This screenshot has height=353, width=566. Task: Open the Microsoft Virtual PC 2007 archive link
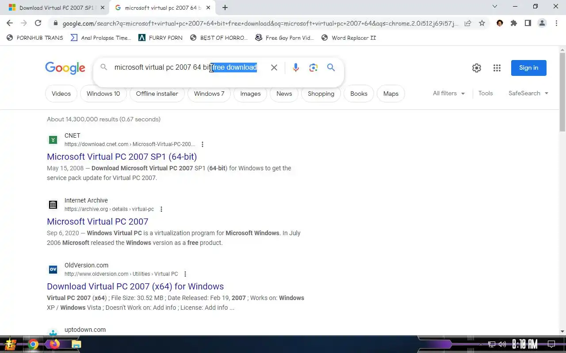click(98, 222)
